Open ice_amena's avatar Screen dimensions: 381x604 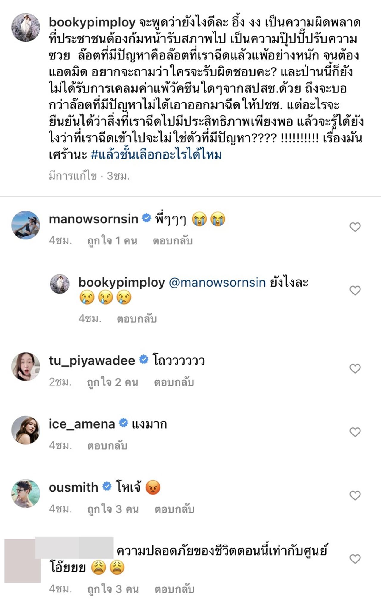pyautogui.click(x=26, y=430)
